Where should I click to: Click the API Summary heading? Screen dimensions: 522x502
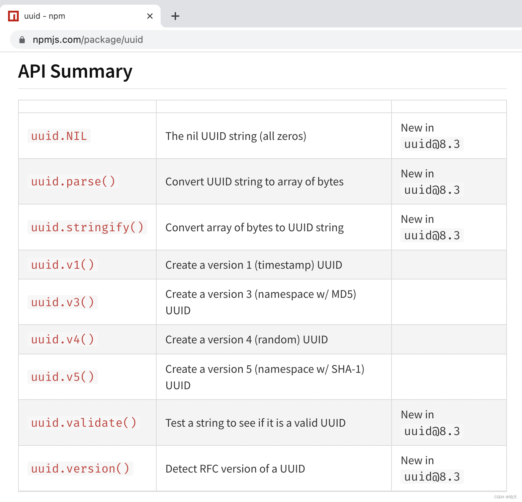tap(75, 71)
